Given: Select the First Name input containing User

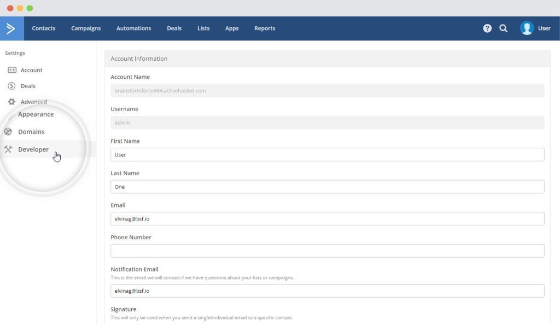Looking at the screenshot, I should [x=327, y=154].
